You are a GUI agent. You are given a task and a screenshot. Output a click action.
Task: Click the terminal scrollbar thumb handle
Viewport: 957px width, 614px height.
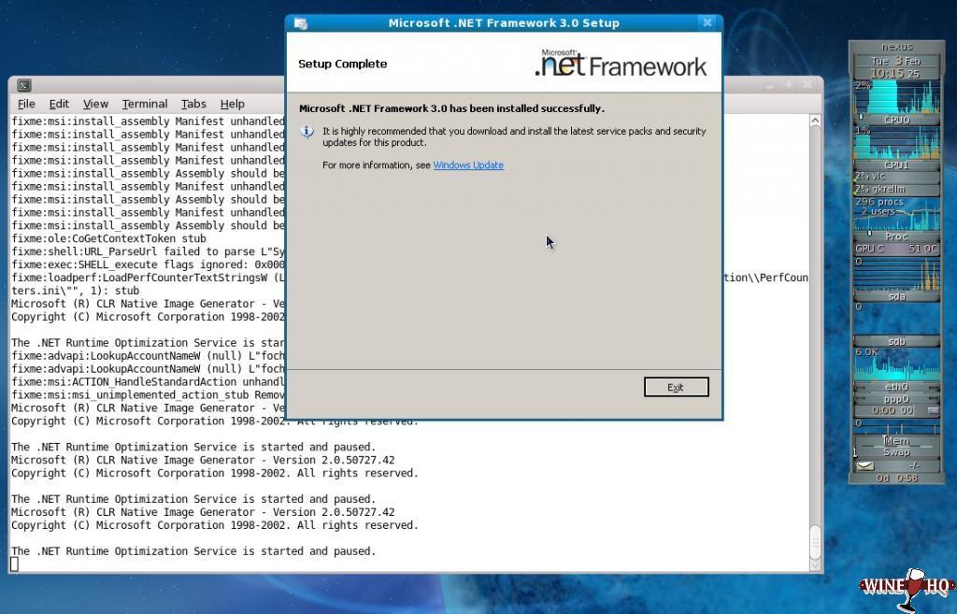[815, 542]
